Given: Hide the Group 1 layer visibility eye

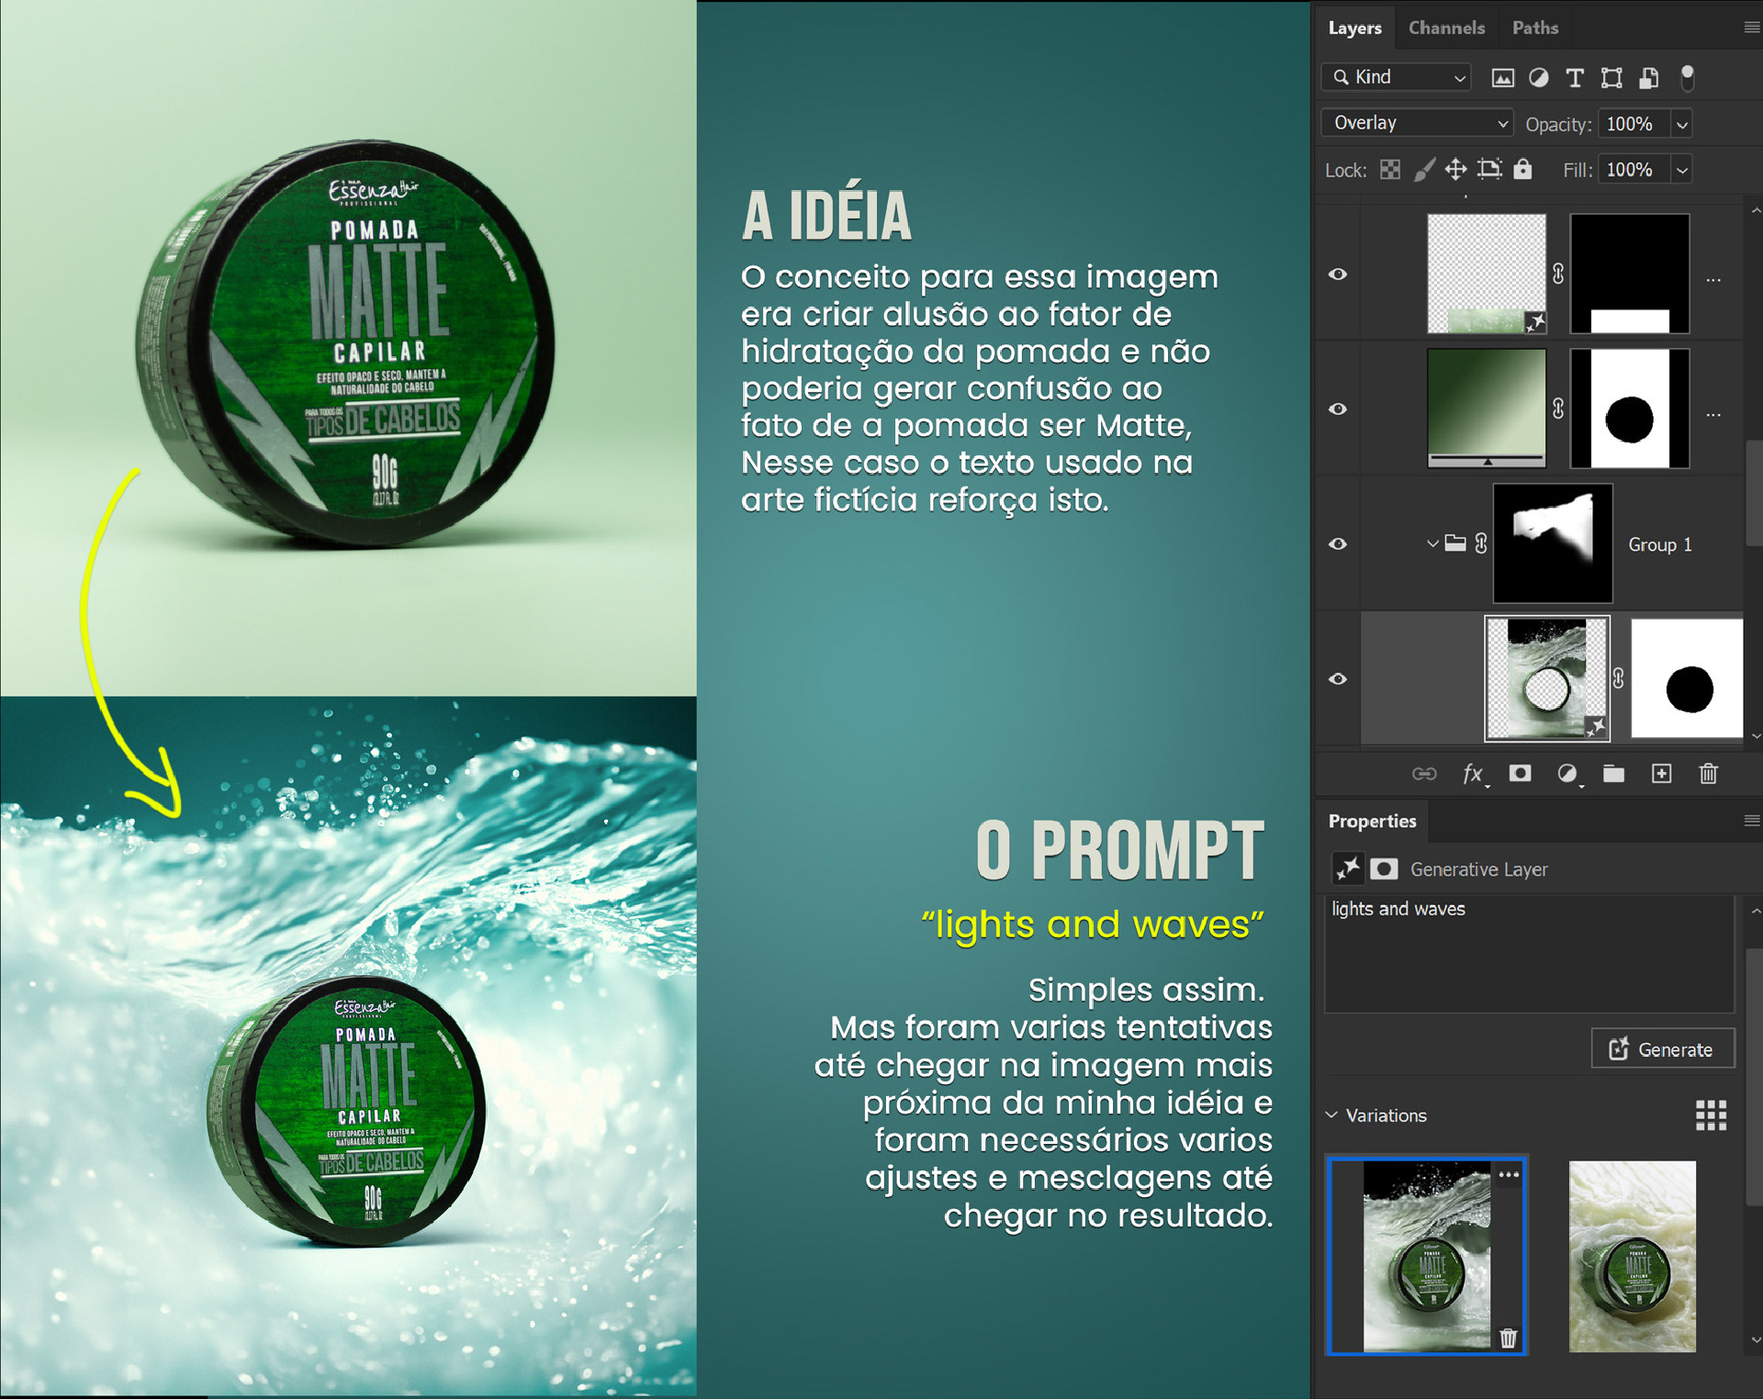Looking at the screenshot, I should [x=1338, y=544].
